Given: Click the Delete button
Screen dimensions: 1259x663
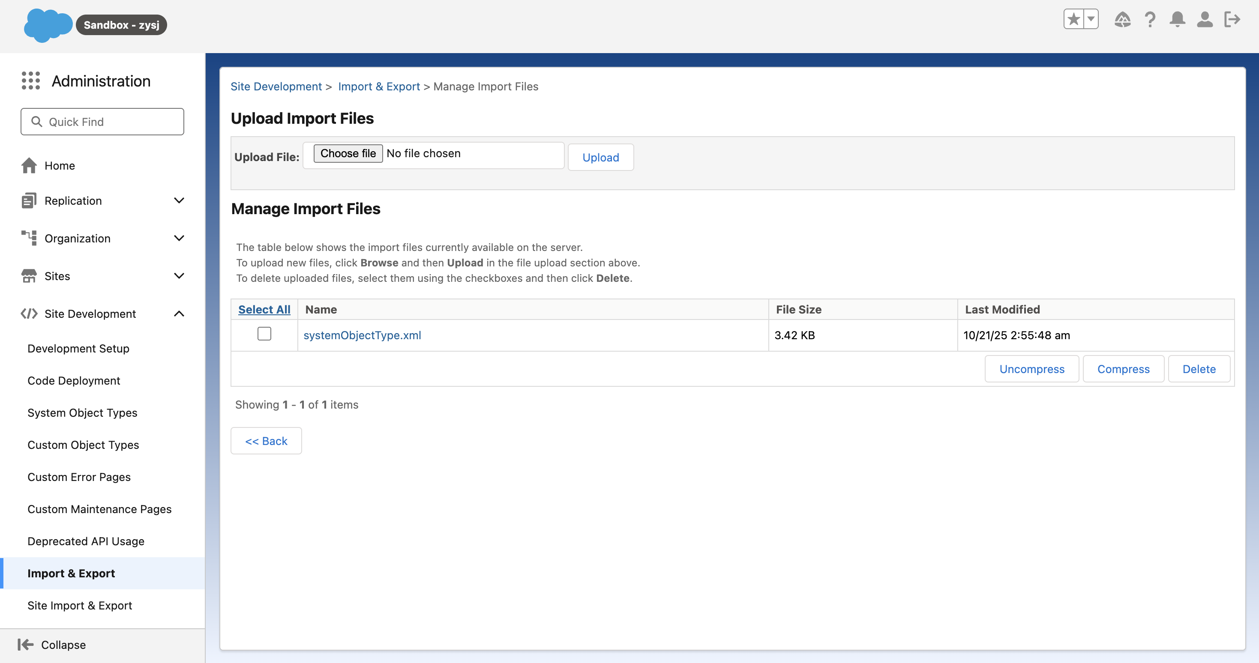Looking at the screenshot, I should [x=1199, y=369].
